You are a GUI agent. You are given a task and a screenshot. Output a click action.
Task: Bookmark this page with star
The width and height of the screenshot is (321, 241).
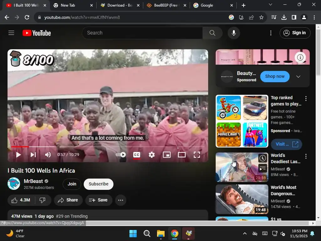[x=261, y=18]
